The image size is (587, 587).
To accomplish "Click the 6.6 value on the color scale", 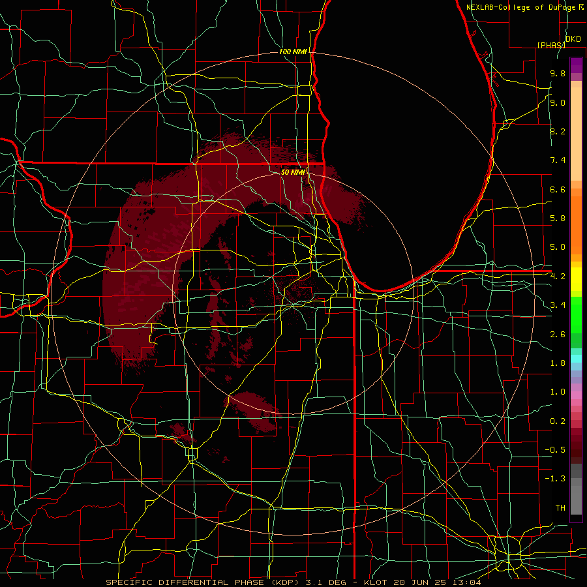I will [558, 189].
